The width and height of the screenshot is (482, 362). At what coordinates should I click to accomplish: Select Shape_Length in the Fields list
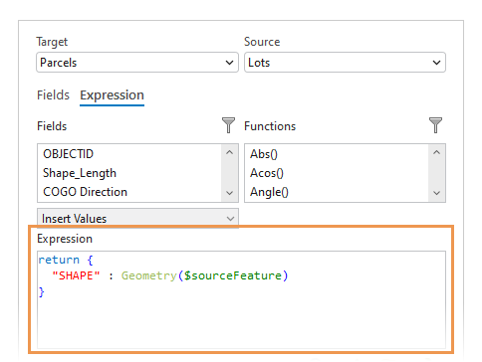point(129,173)
